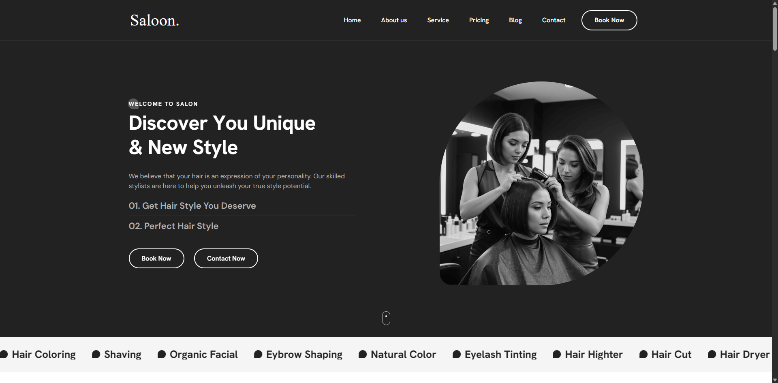The height and width of the screenshot is (383, 778).
Task: Click the bullet icon before Hair Cut
Action: click(643, 355)
